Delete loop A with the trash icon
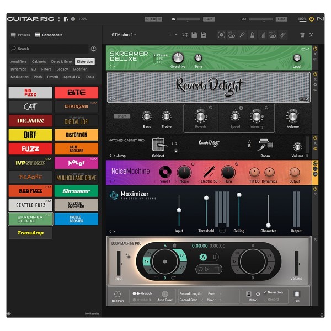331x331 pixels. pos(174,245)
